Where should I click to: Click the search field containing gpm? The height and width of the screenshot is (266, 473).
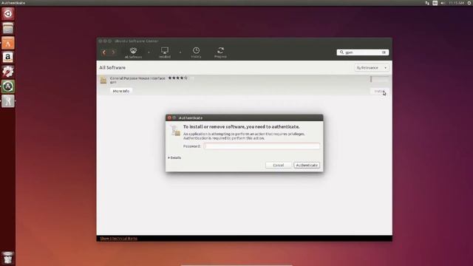pos(363,52)
